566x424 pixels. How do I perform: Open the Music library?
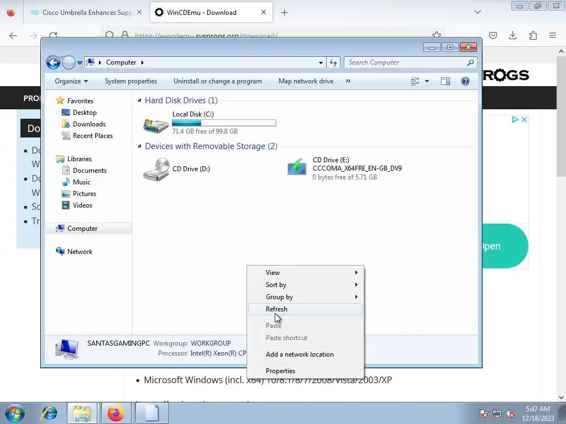(82, 182)
